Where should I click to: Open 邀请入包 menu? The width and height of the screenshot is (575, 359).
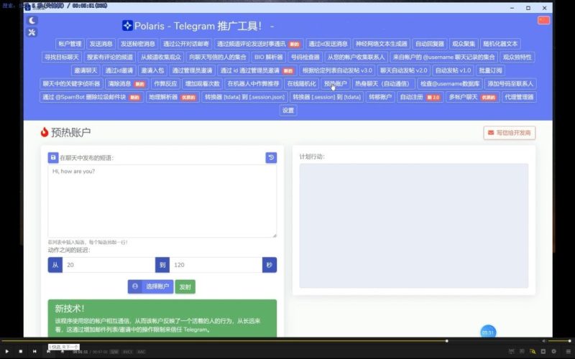(152, 70)
